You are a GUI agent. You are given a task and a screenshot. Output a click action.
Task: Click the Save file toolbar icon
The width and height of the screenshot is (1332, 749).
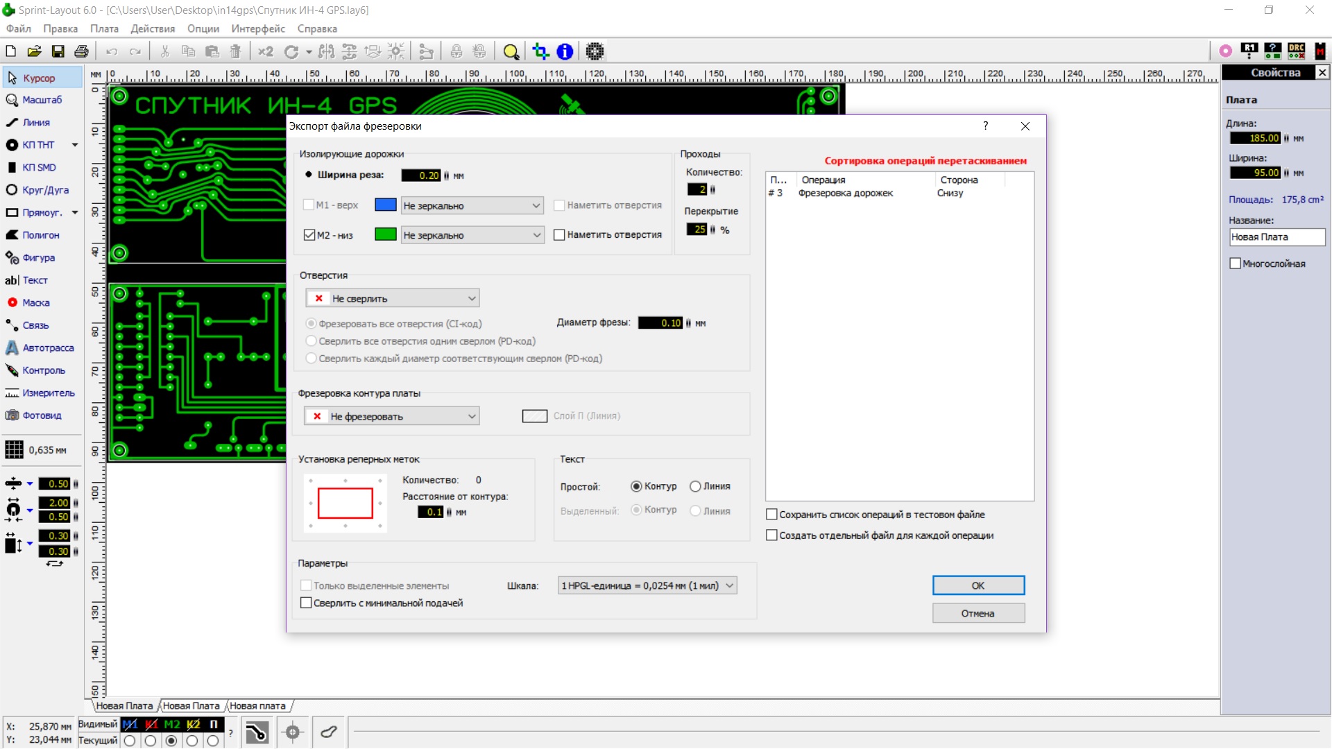(58, 51)
